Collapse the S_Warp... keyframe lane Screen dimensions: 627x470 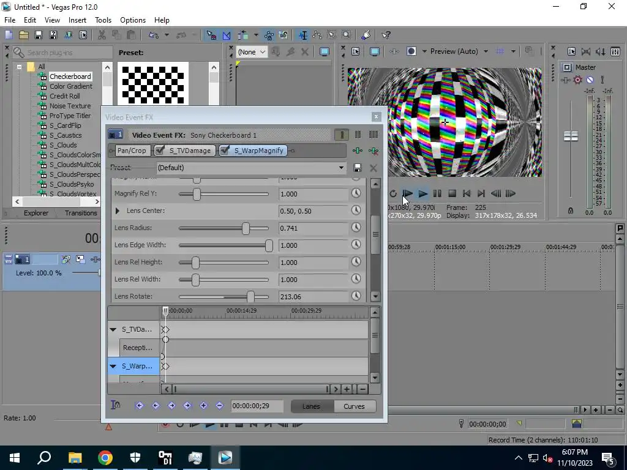click(113, 366)
